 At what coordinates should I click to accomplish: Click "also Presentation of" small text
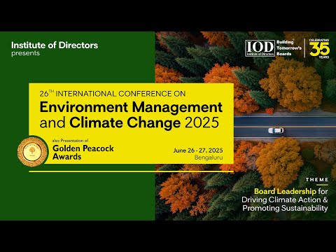click(x=71, y=141)
